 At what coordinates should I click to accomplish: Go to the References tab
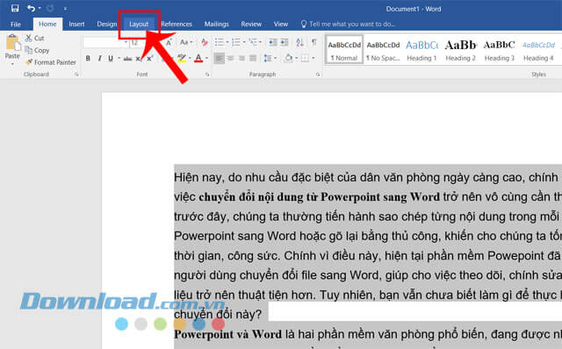coord(177,24)
